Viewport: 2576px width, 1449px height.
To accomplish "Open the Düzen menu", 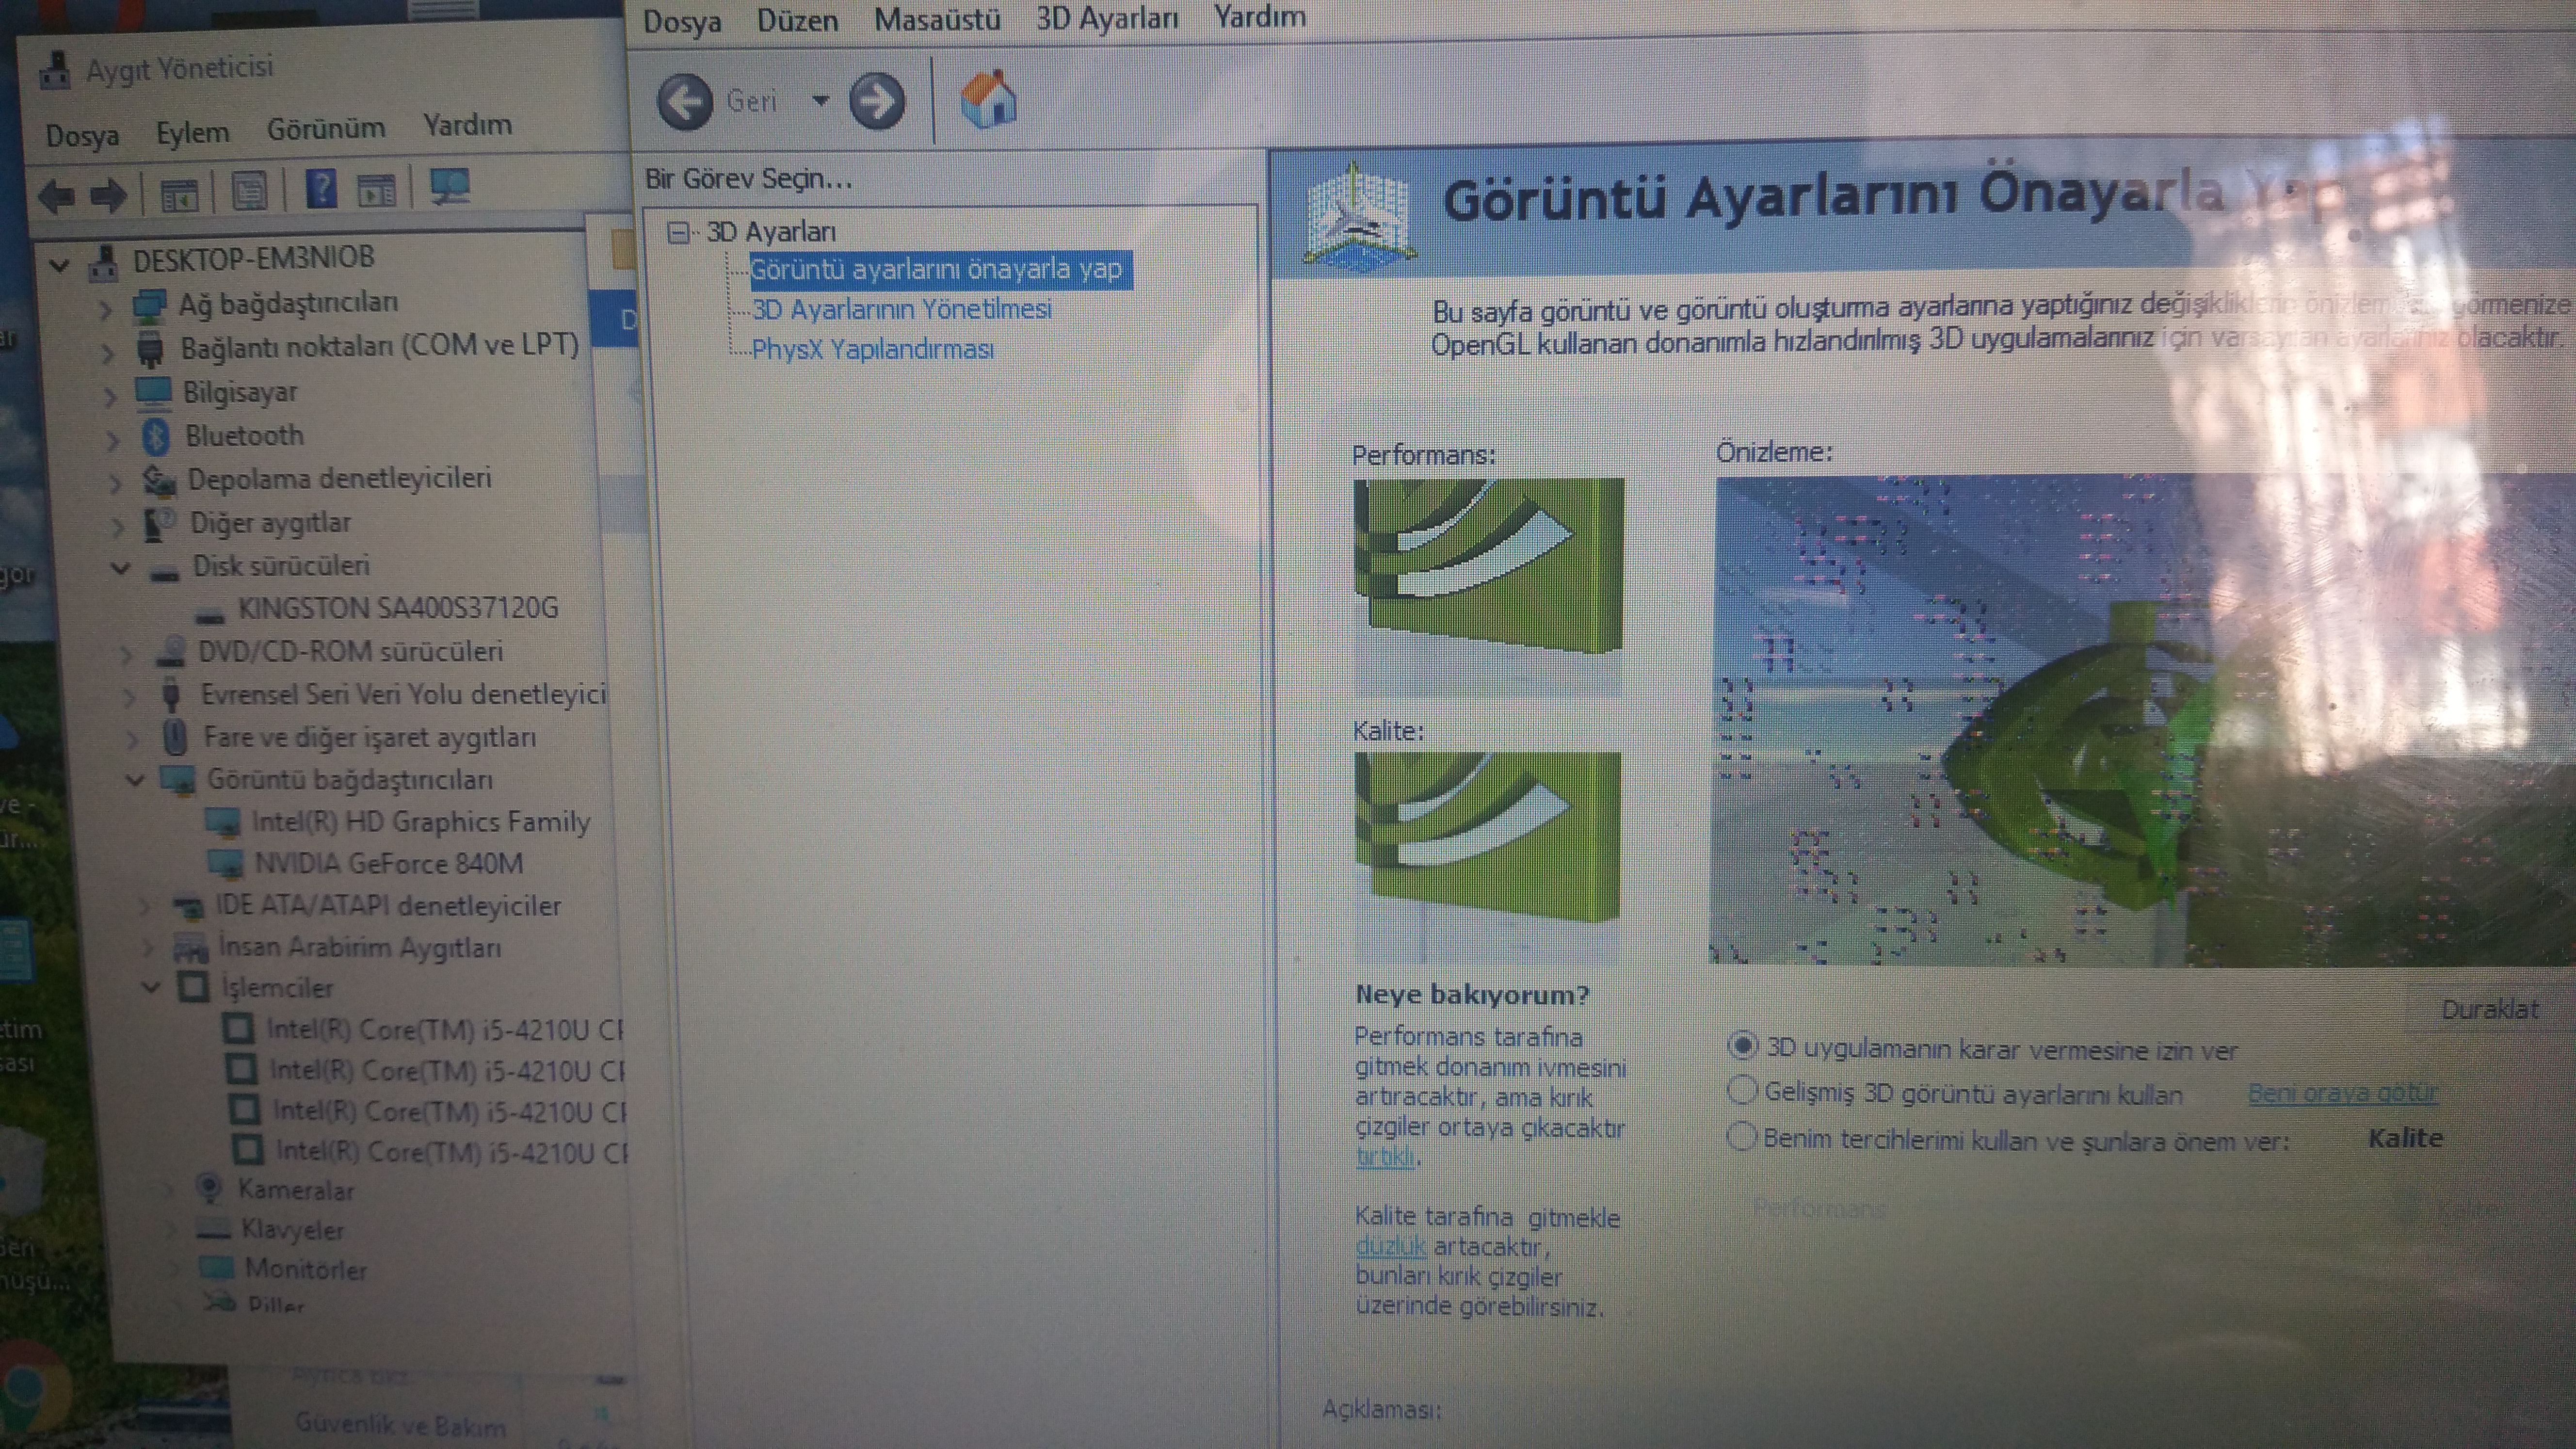I will (797, 20).
